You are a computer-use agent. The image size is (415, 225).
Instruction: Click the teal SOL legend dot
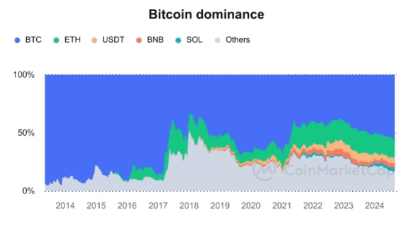tap(178, 40)
